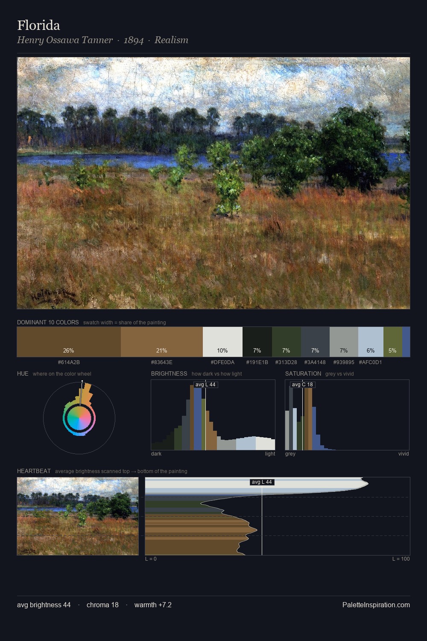Click the avg brightness 44 footer text

(x=44, y=605)
